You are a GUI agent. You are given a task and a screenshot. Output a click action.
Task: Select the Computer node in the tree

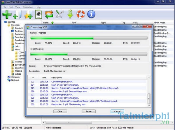(16, 77)
